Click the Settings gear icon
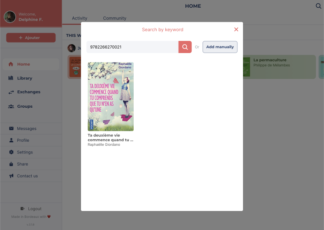324x230 pixels. coord(11,152)
